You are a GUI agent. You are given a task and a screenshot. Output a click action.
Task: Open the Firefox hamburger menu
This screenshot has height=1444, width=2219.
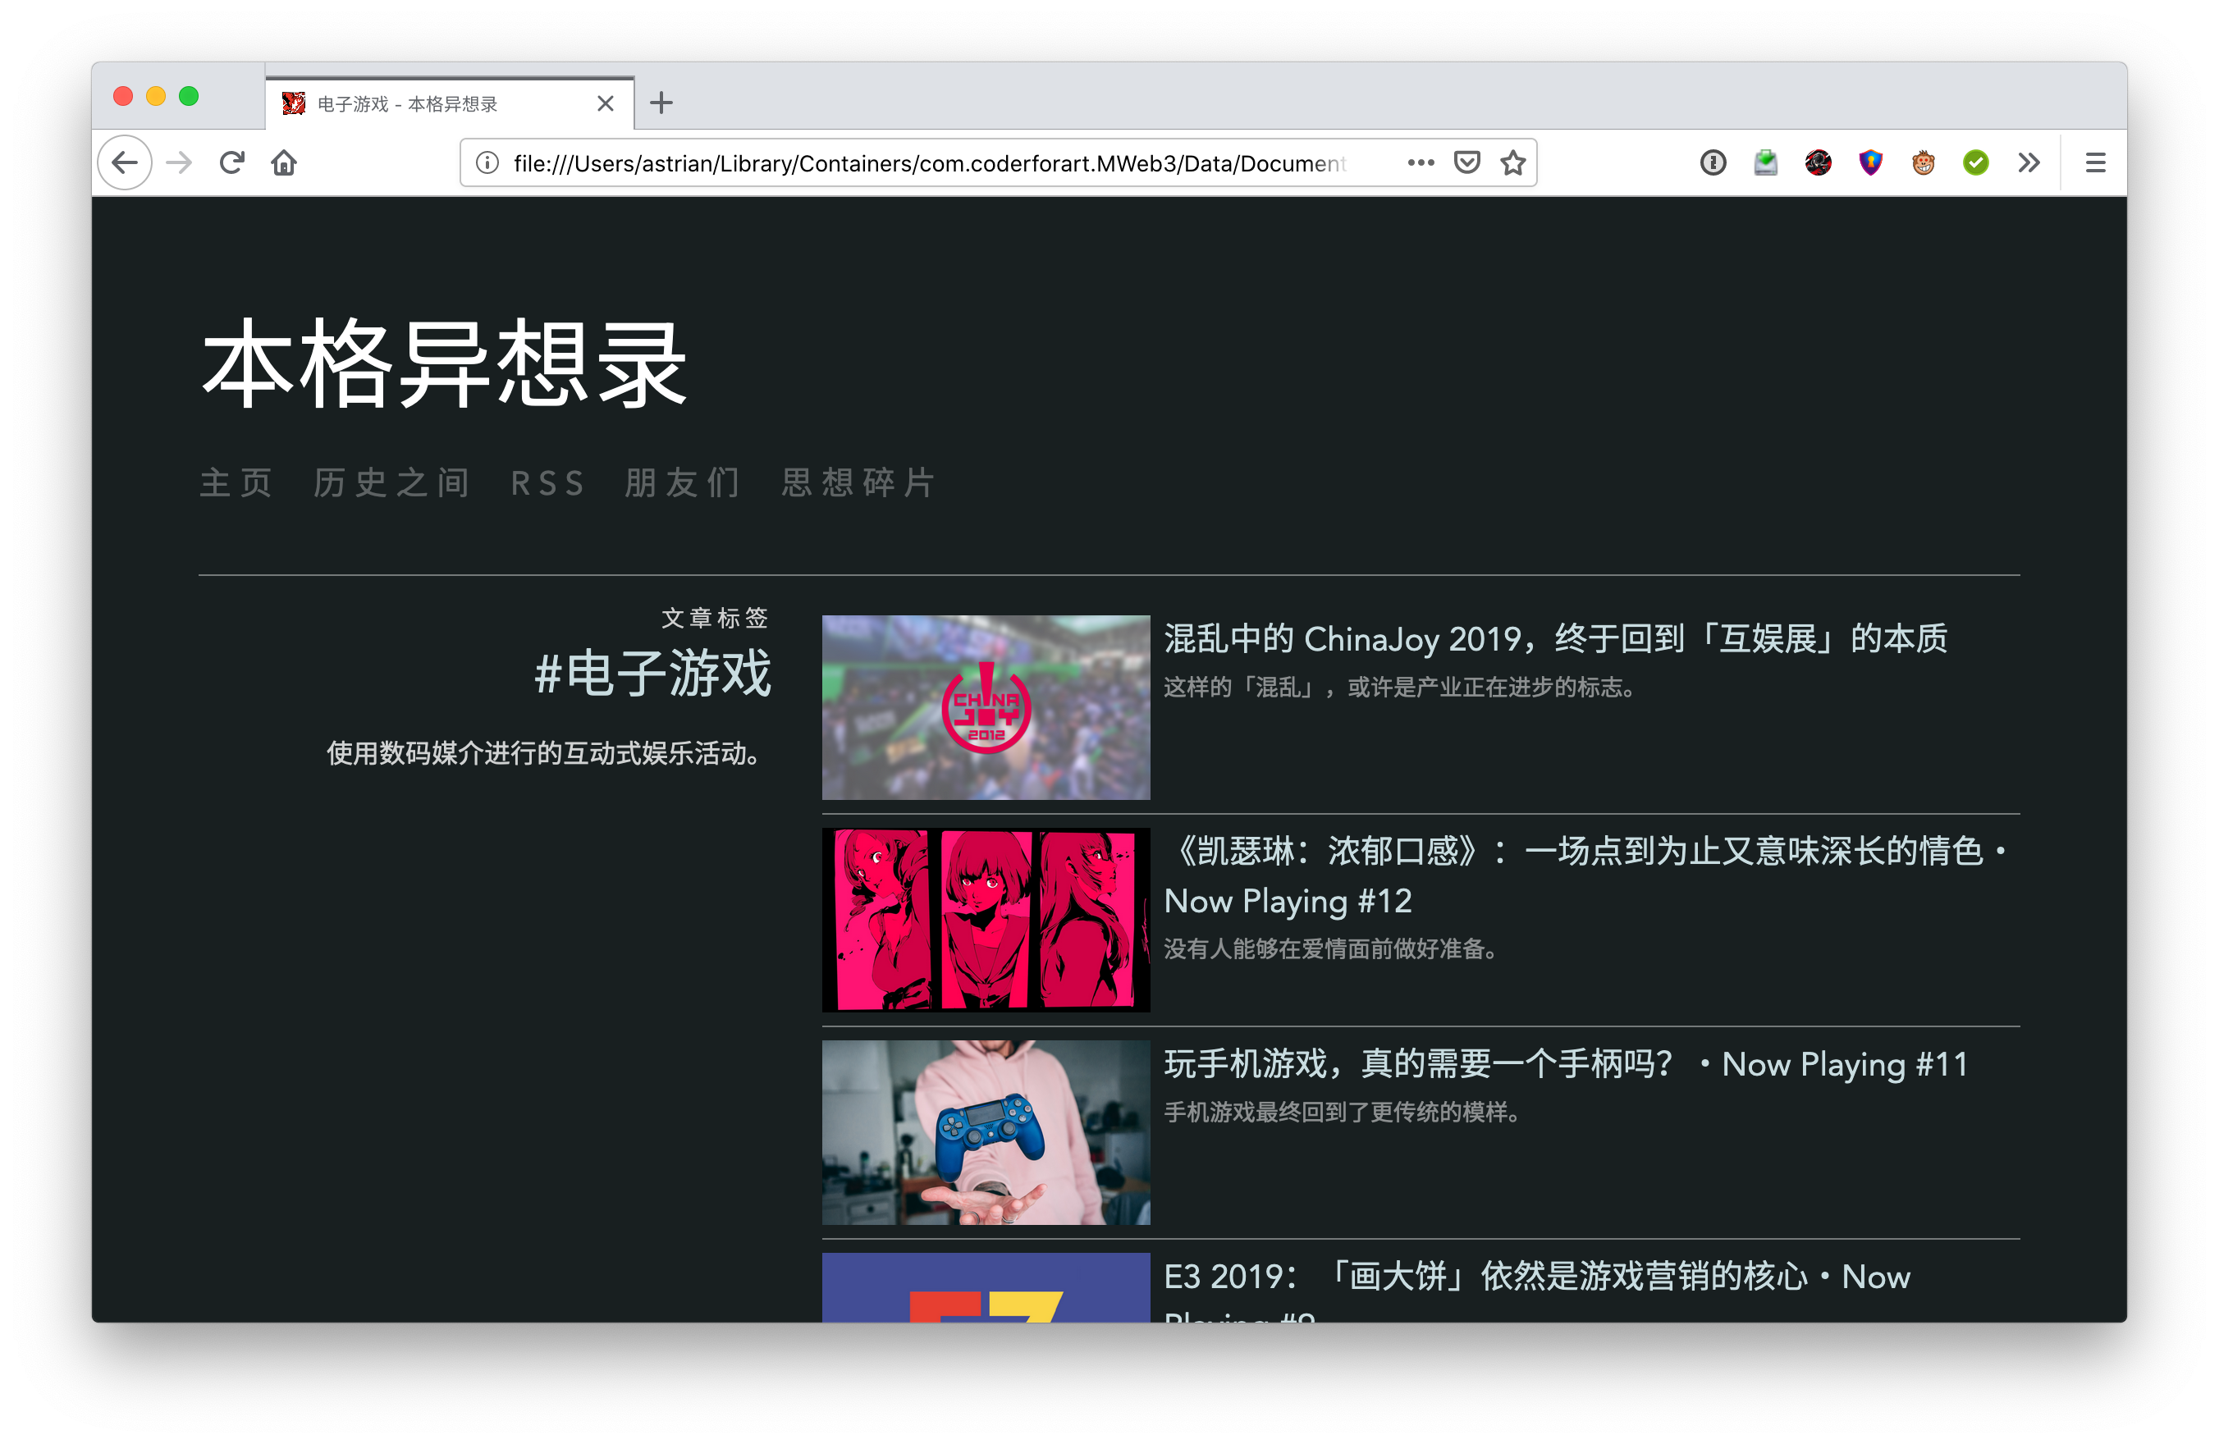[x=2095, y=163]
